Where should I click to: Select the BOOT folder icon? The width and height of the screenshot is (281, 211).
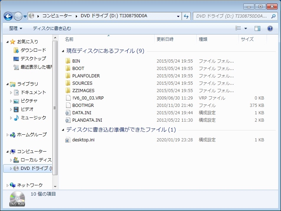pyautogui.click(x=68, y=68)
